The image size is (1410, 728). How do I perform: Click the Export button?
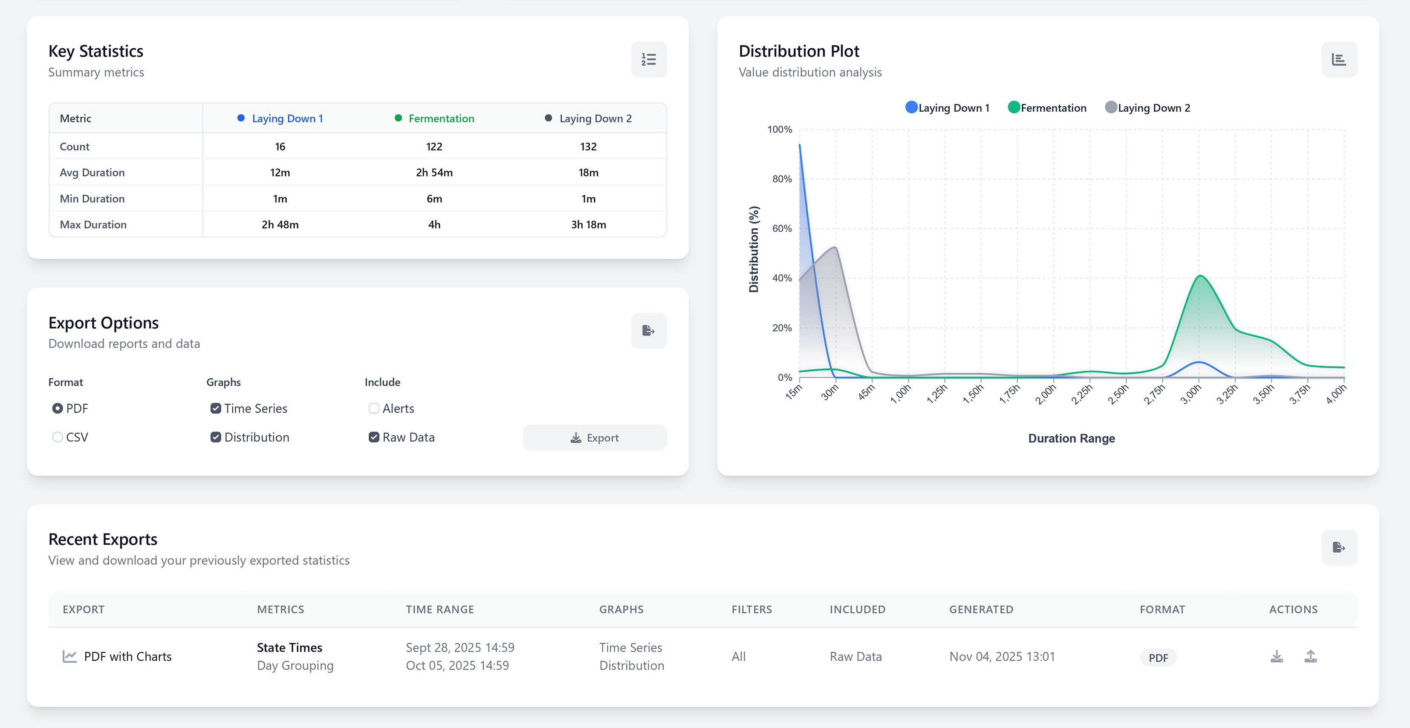coord(595,438)
